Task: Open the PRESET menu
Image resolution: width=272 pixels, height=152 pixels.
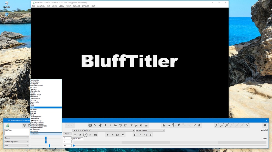Action: tap(68, 6)
